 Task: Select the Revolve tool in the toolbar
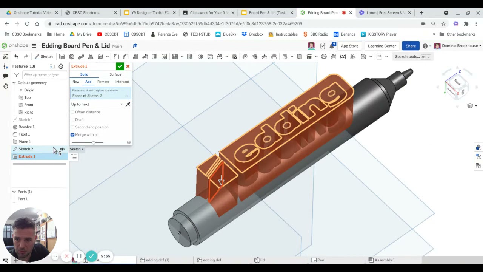pyautogui.click(x=71, y=57)
